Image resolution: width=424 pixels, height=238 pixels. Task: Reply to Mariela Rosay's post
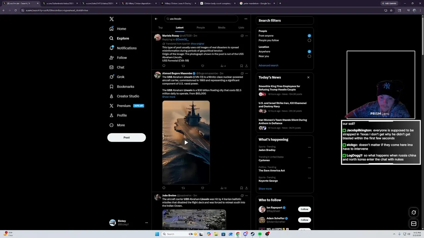click(164, 66)
